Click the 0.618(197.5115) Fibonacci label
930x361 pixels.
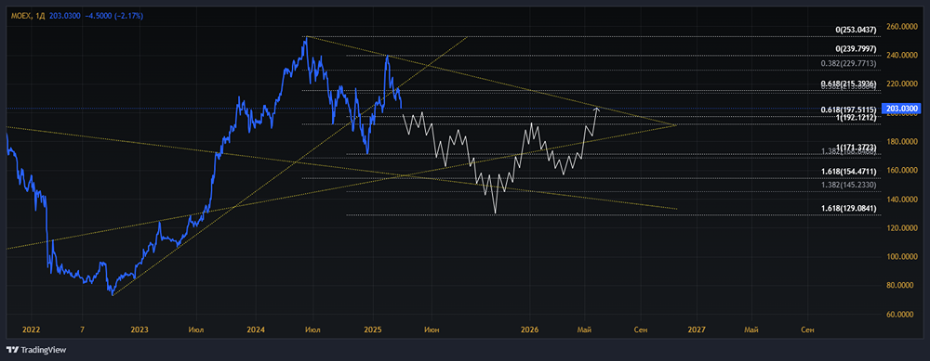point(849,110)
